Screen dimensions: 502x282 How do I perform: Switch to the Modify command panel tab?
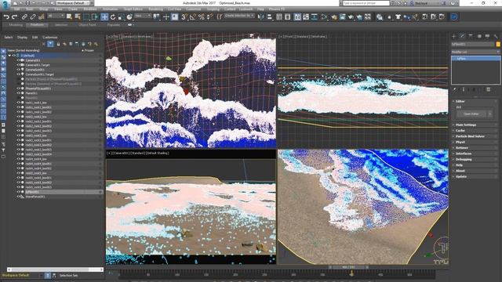[462, 36]
